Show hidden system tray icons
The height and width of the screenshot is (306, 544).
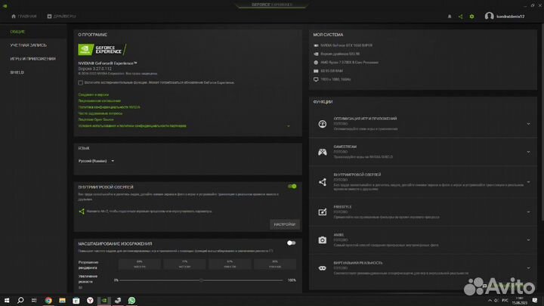[x=490, y=301]
